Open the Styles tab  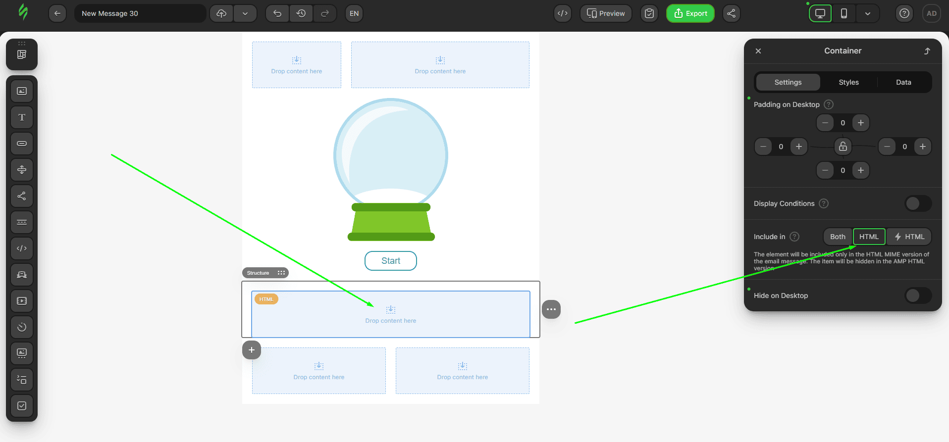(848, 82)
